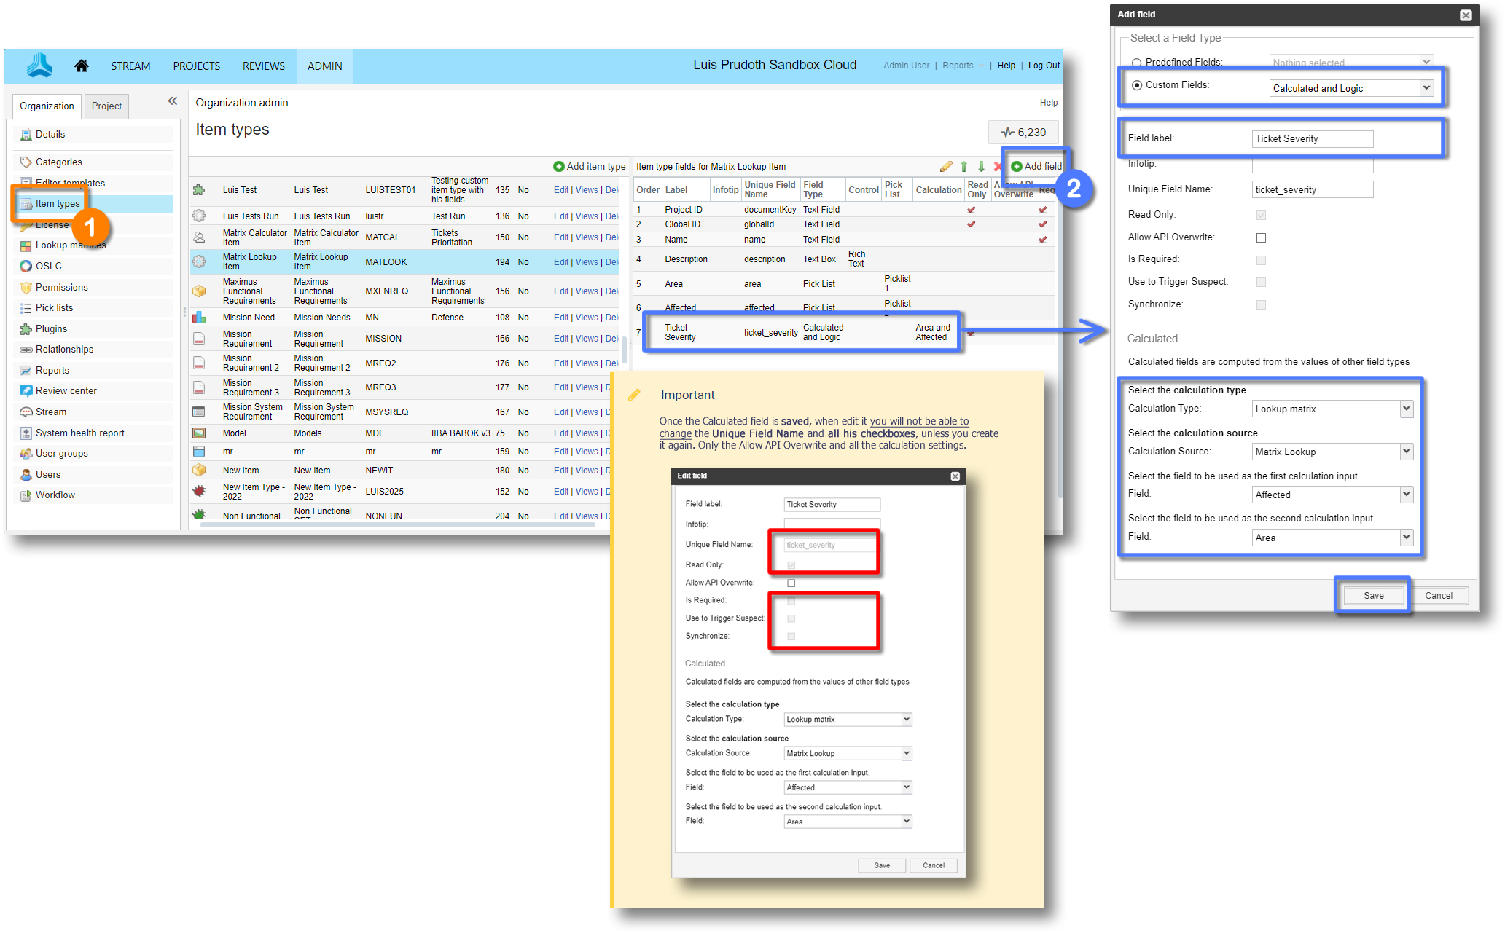Open Calculation Source dropdown in Edit field
Image resolution: width=1505 pixels, height=933 pixels.
click(x=848, y=753)
